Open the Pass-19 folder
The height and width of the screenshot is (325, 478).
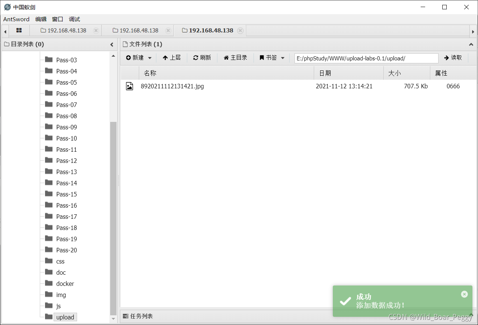point(67,239)
